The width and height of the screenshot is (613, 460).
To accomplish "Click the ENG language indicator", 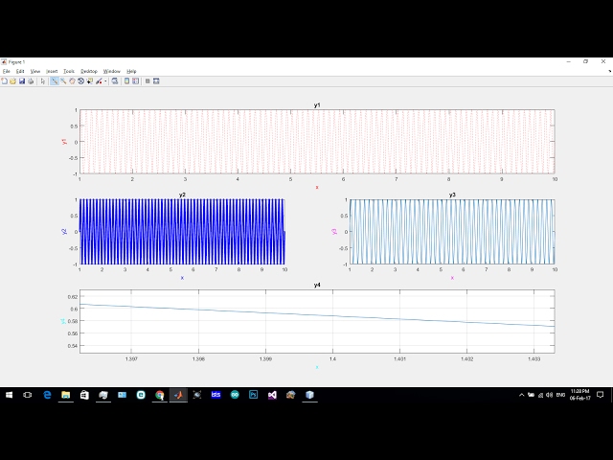I will [x=560, y=395].
